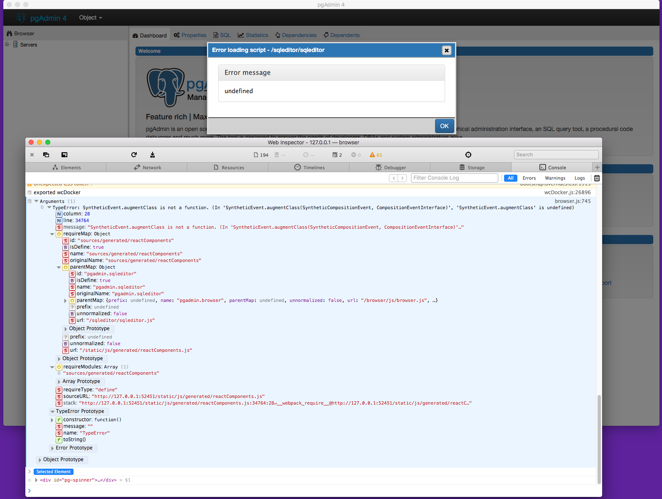Click the add new tab plus icon

[597, 168]
